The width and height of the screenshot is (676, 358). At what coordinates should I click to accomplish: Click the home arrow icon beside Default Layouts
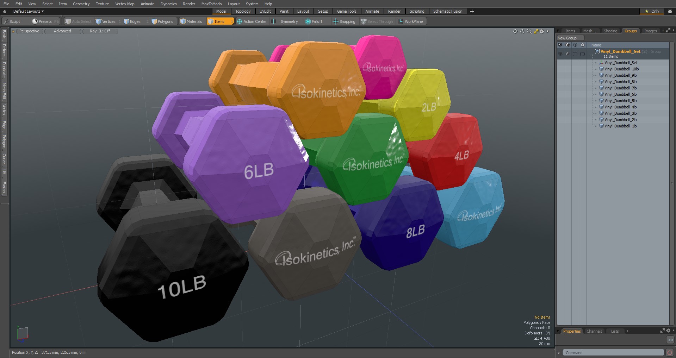pos(5,11)
